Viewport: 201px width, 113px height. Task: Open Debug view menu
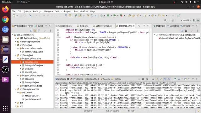click(x=197, y=31)
